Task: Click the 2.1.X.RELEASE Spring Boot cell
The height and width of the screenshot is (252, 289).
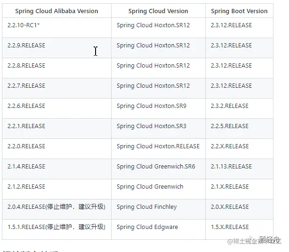Action: [x=239, y=189]
